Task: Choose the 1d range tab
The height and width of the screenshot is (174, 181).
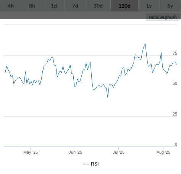Action: pos(54,6)
